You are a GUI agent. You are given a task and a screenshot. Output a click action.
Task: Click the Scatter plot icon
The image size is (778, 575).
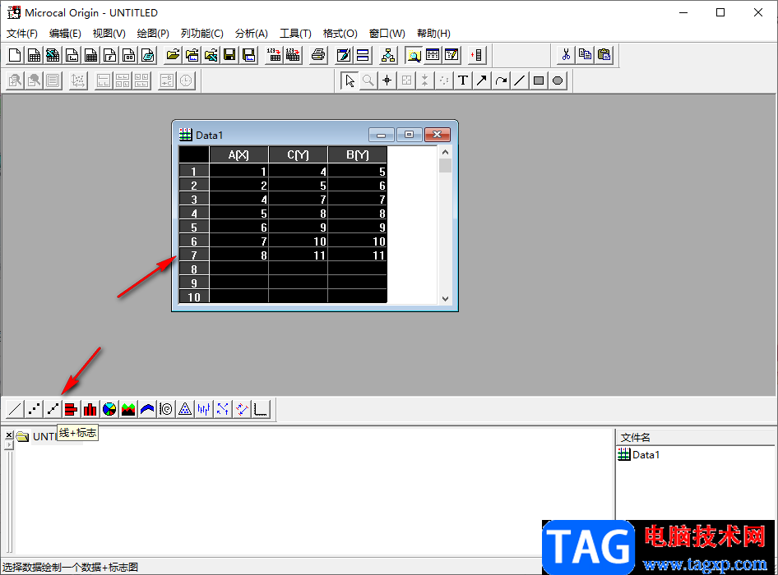(x=34, y=409)
